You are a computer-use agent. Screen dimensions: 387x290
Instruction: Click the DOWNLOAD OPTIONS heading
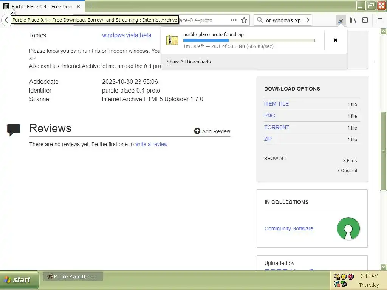pos(292,89)
